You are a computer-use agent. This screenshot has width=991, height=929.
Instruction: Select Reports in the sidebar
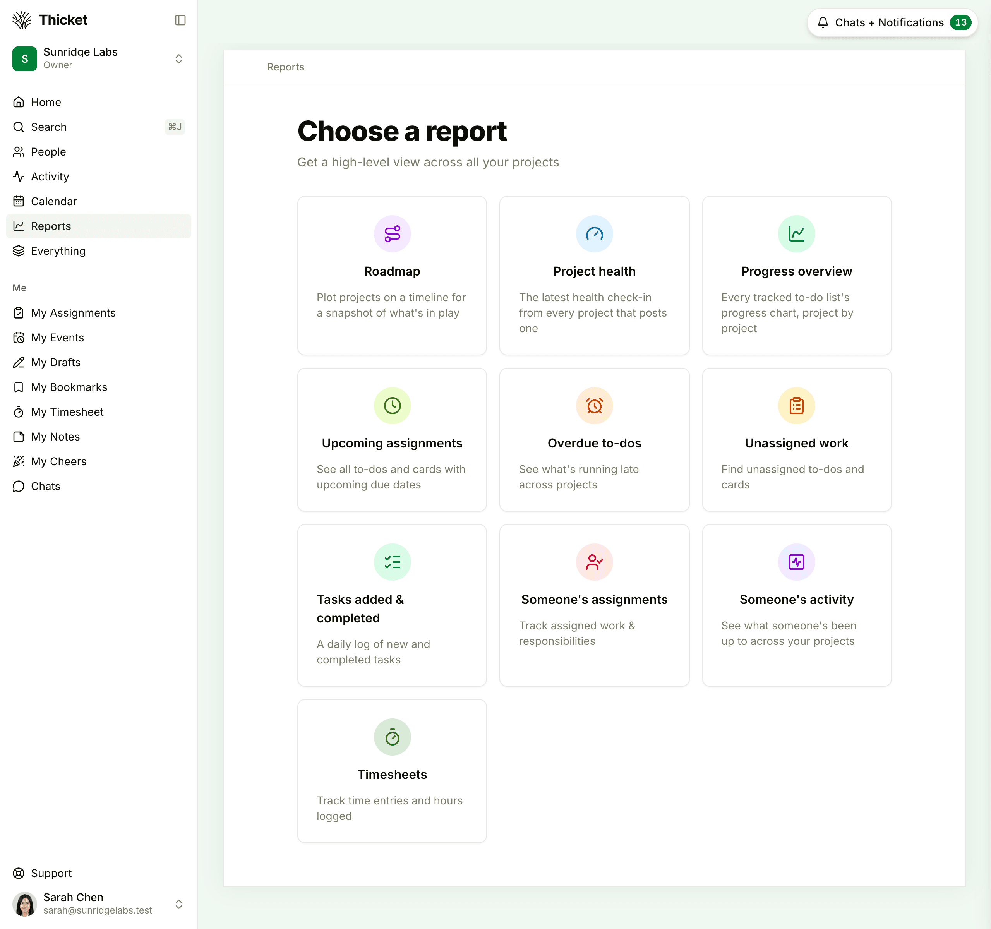(99, 226)
